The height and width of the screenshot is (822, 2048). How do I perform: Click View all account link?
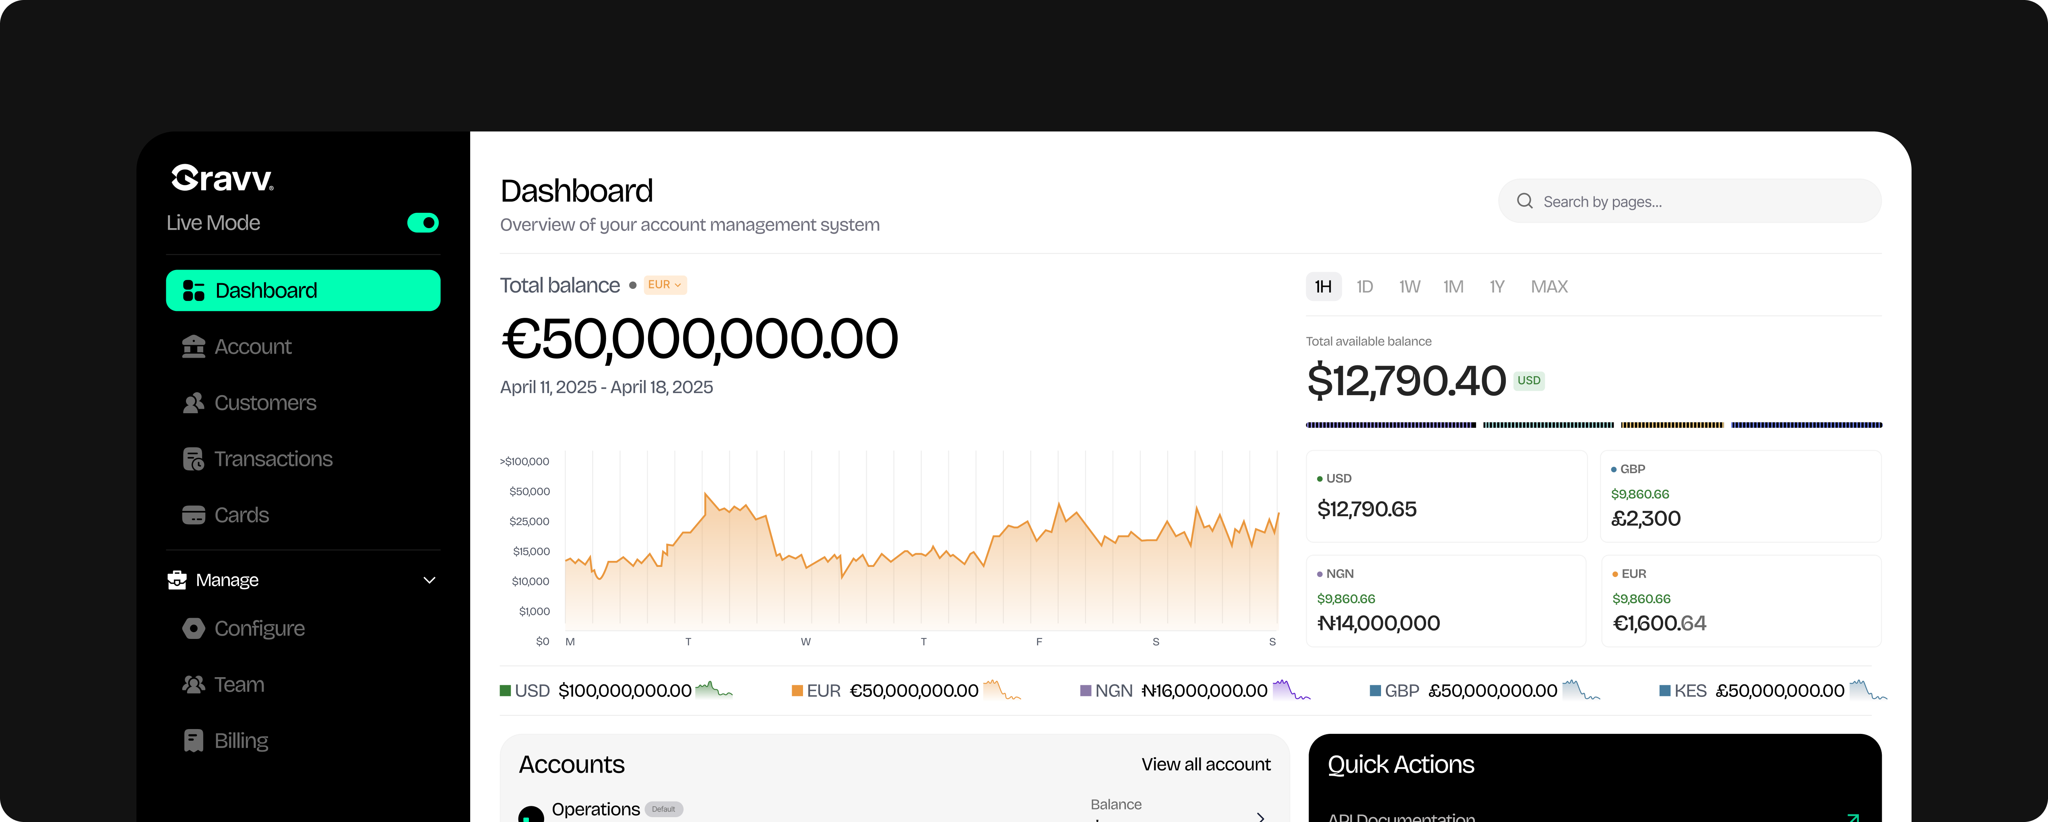[1205, 765]
